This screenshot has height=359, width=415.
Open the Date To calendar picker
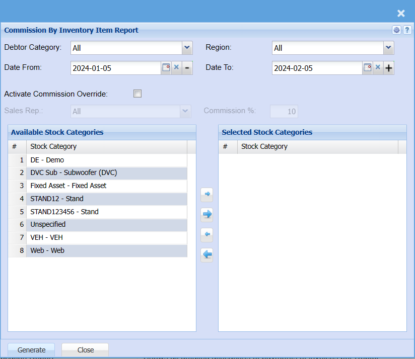pyautogui.click(x=367, y=68)
